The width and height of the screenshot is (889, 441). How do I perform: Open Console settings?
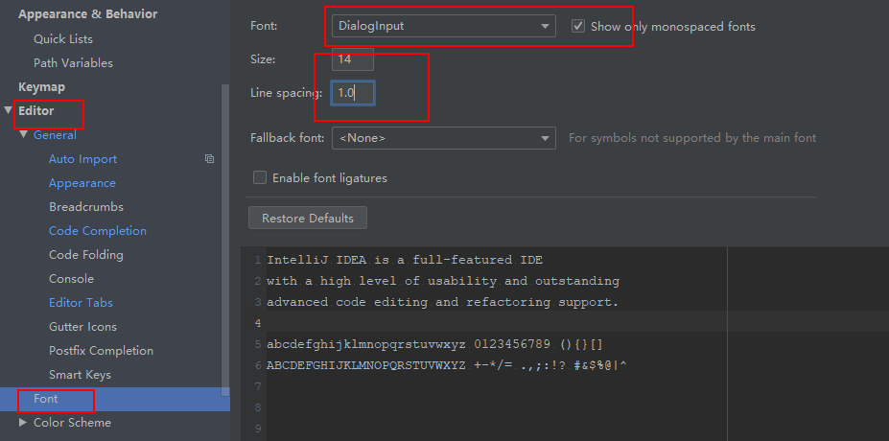point(71,279)
